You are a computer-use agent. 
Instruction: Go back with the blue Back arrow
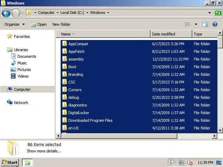6,13
